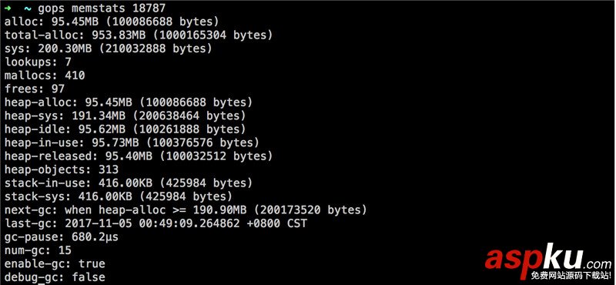Click the alloc 95.45MB line
This screenshot has height=285, width=616.
coord(112,22)
